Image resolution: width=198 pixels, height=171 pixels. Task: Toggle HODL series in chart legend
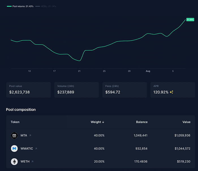click(x=46, y=6)
